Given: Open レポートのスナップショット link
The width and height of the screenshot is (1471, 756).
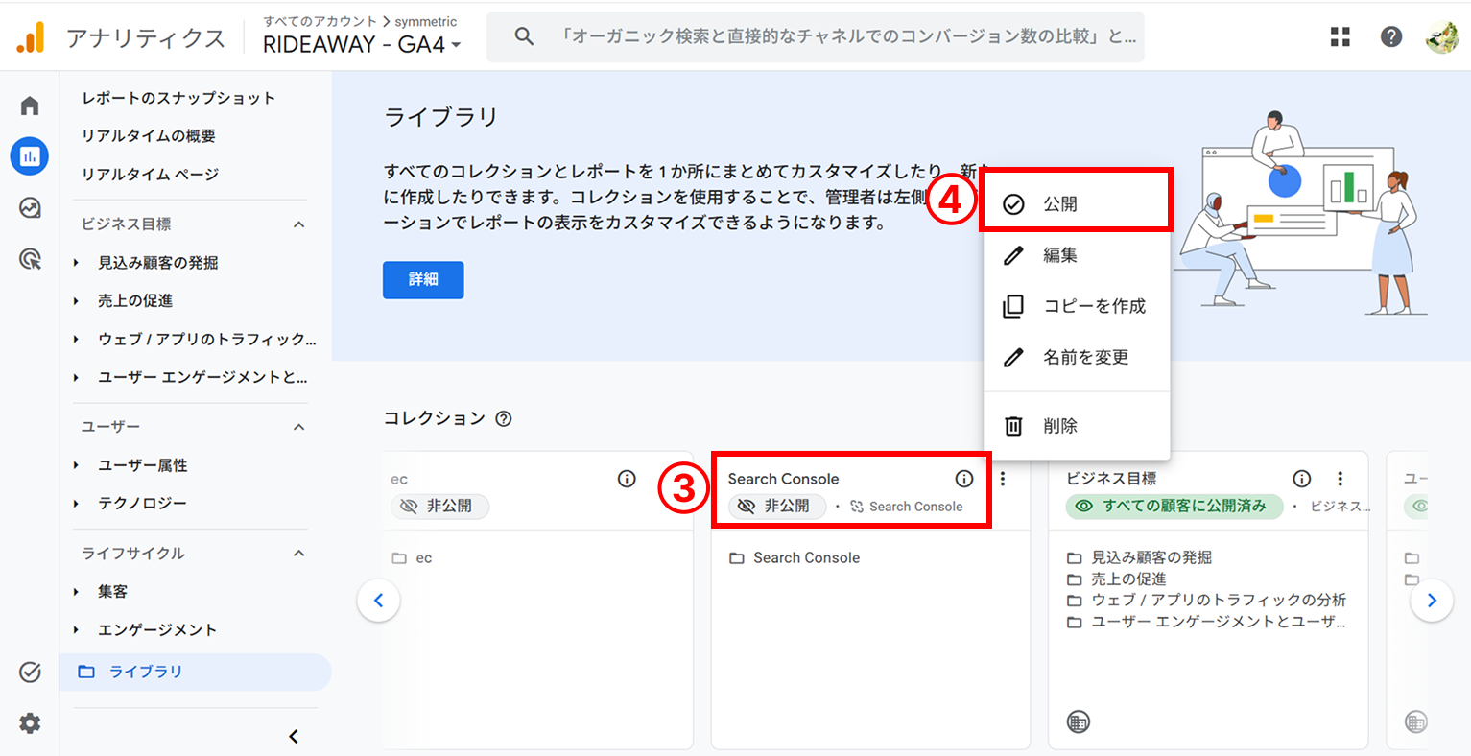Looking at the screenshot, I should click(178, 98).
